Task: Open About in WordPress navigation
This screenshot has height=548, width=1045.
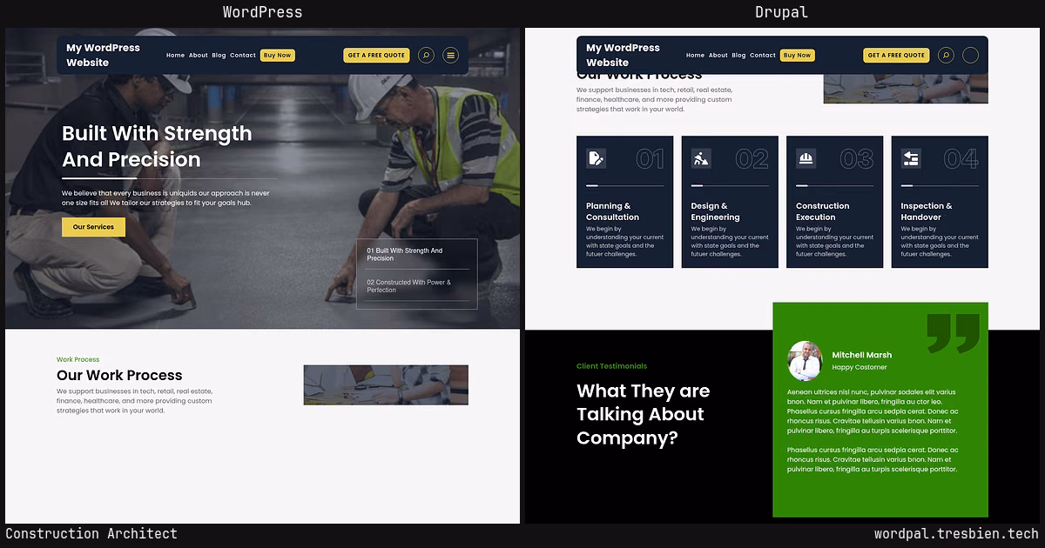Action: point(199,56)
